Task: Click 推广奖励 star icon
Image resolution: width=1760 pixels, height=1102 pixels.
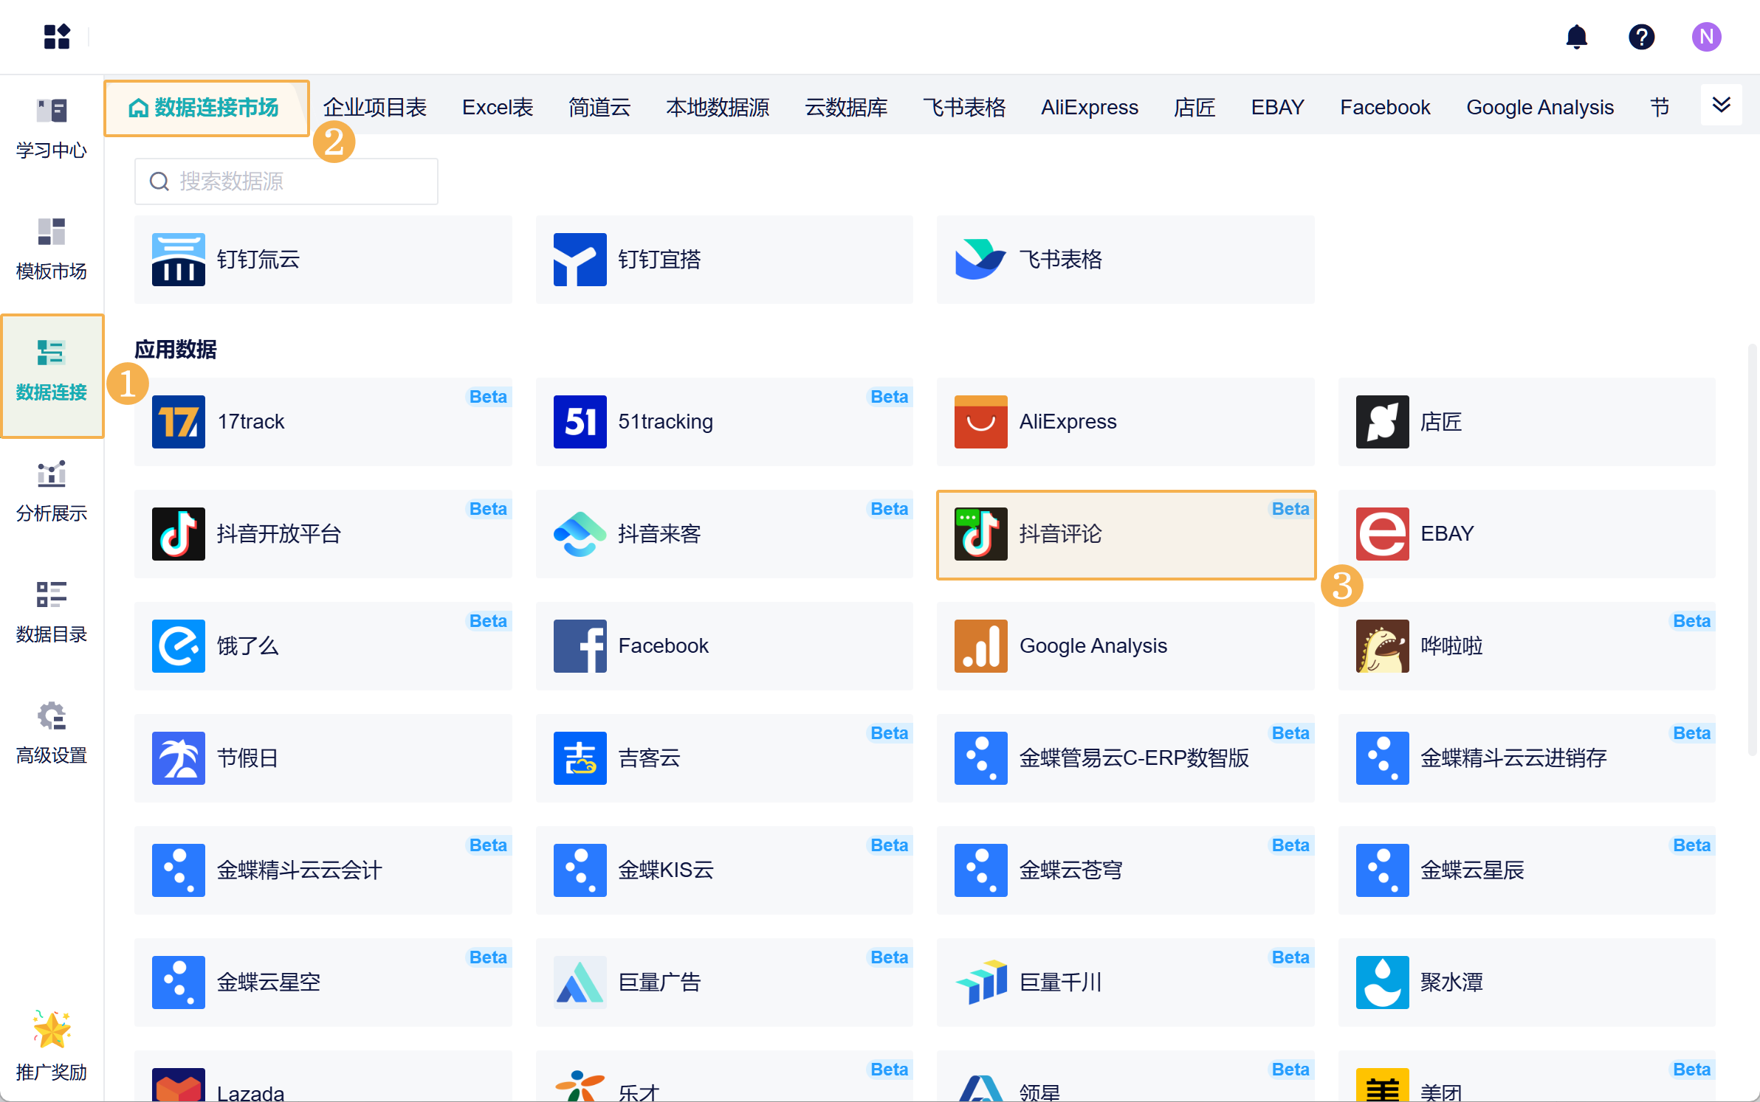Action: (52, 1030)
